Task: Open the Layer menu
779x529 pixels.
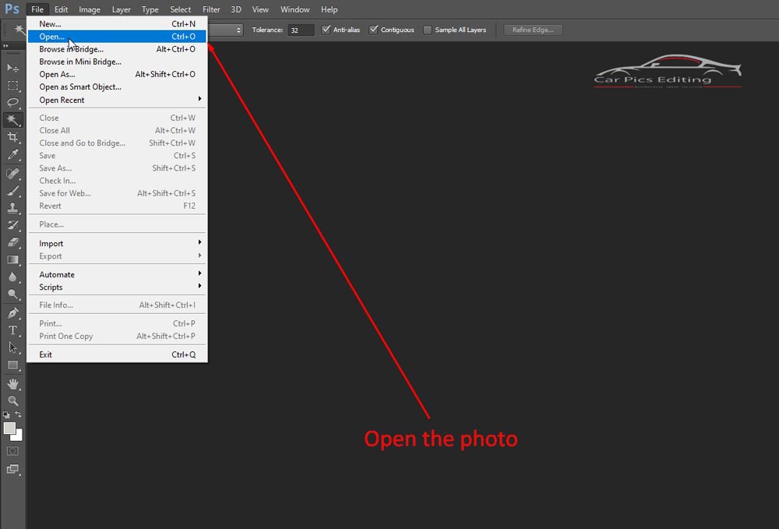Action: 122,9
